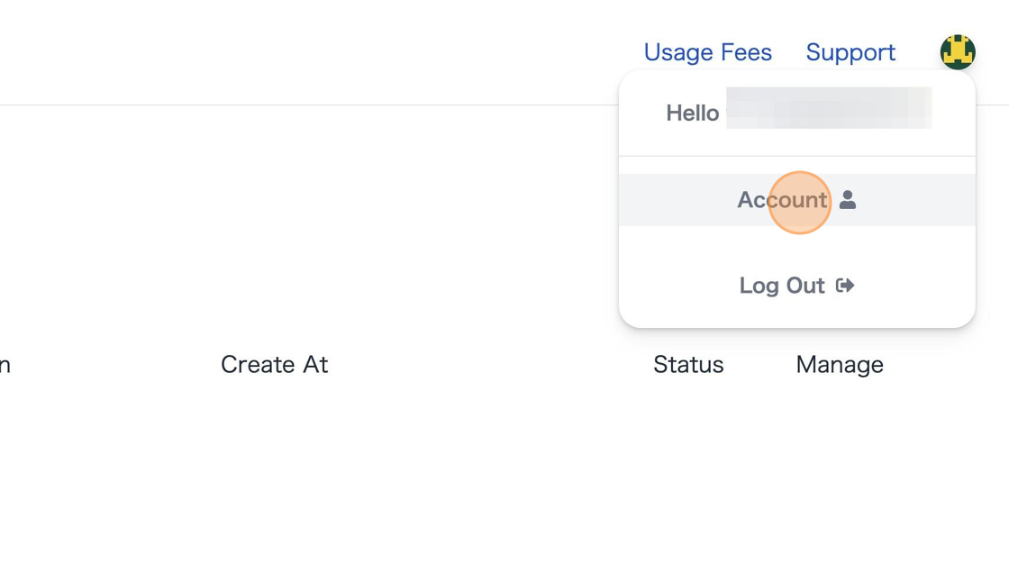Click the Status column header
The height and width of the screenshot is (564, 1009).
pyautogui.click(x=688, y=364)
